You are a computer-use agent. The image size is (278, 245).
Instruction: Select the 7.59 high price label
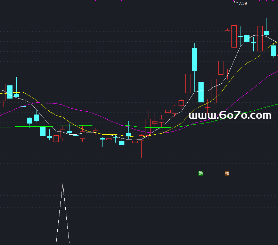pyautogui.click(x=243, y=3)
